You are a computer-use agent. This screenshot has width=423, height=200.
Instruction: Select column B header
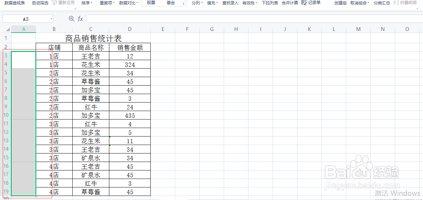(x=54, y=29)
